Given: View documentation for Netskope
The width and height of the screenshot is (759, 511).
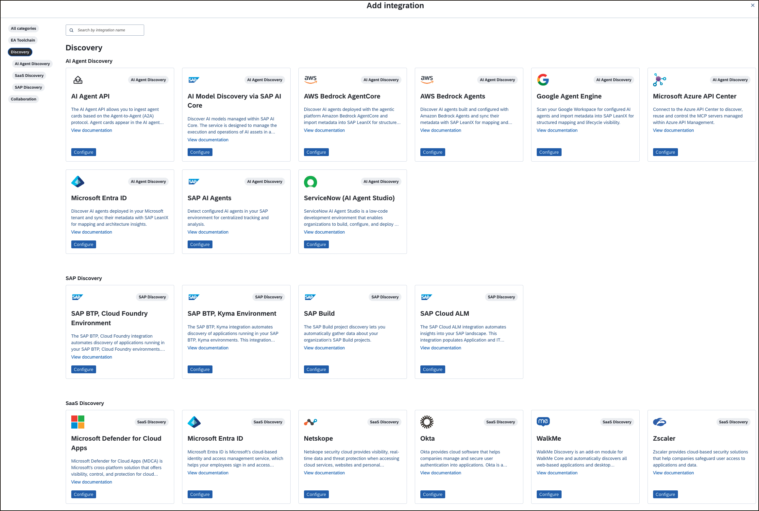Looking at the screenshot, I should pos(324,473).
